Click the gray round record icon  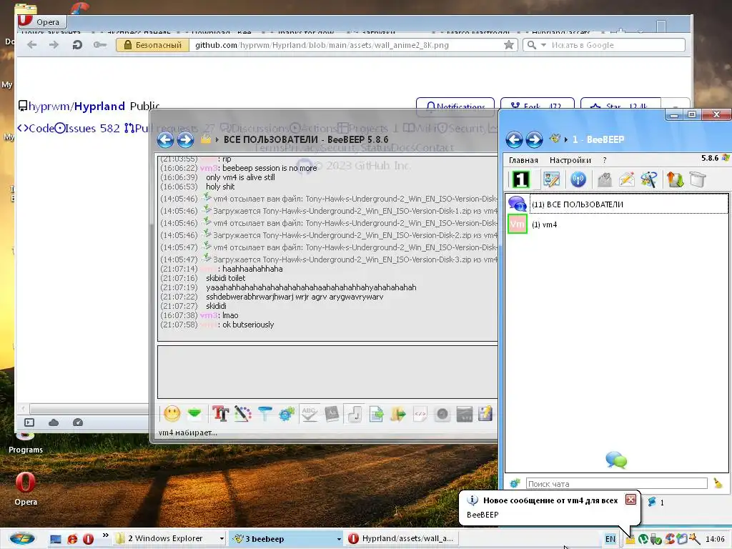coord(442,414)
